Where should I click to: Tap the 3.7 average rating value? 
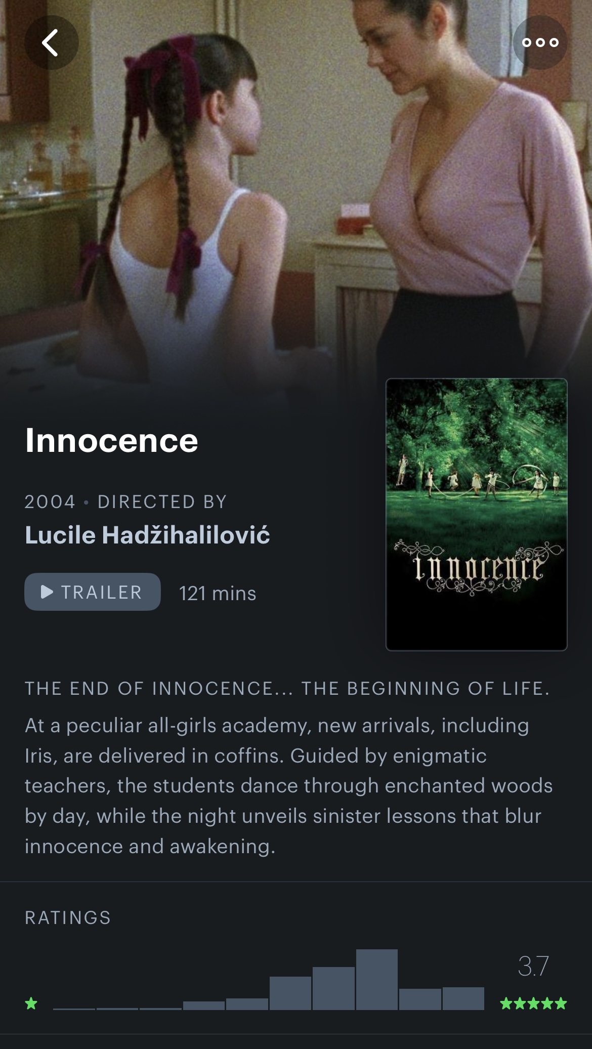pyautogui.click(x=533, y=966)
